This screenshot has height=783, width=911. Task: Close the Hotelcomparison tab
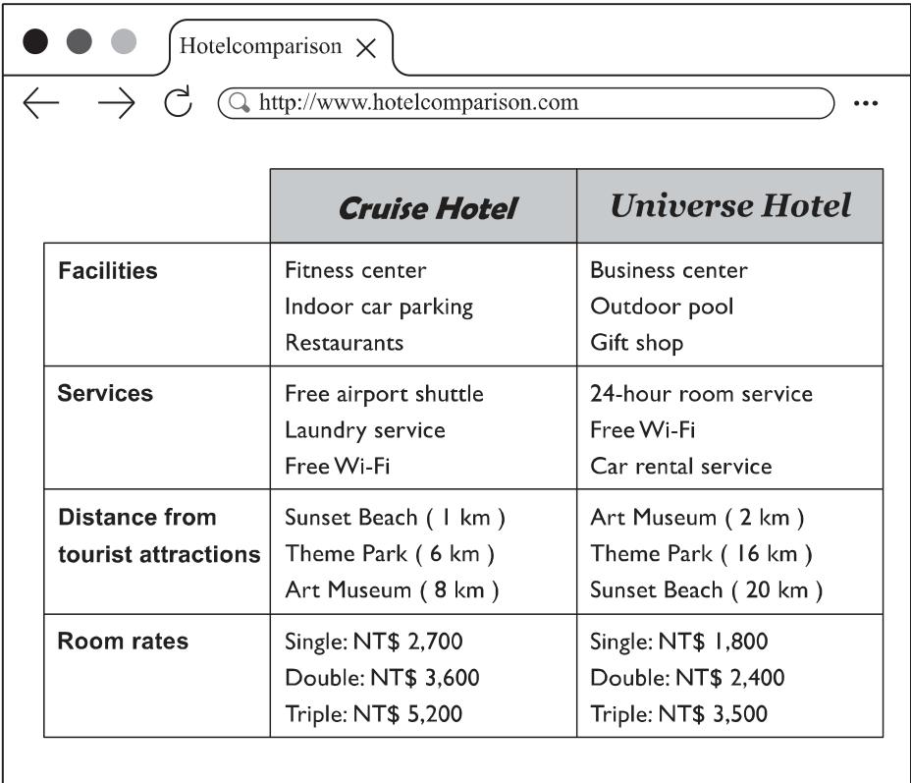[x=366, y=48]
